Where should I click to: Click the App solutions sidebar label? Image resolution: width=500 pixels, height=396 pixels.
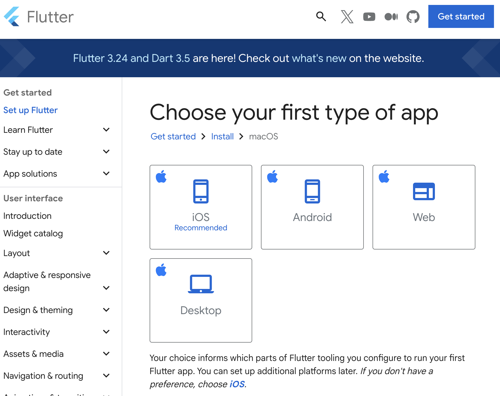click(30, 174)
